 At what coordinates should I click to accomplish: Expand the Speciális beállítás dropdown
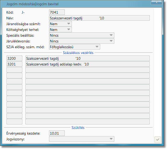(x=82, y=35)
